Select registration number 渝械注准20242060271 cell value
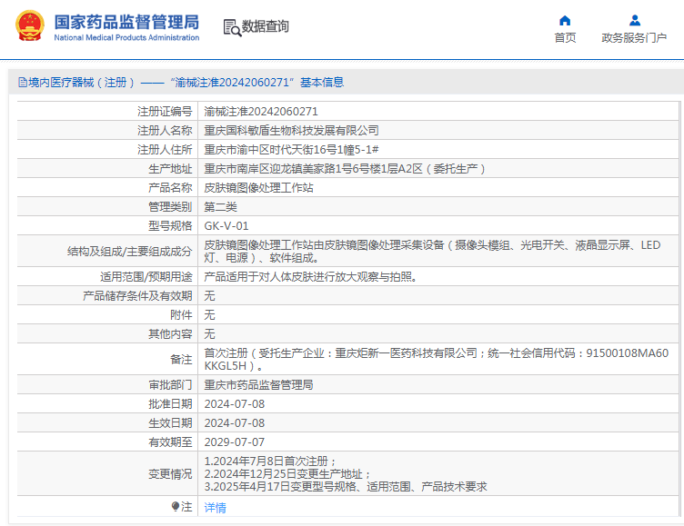 [261, 112]
